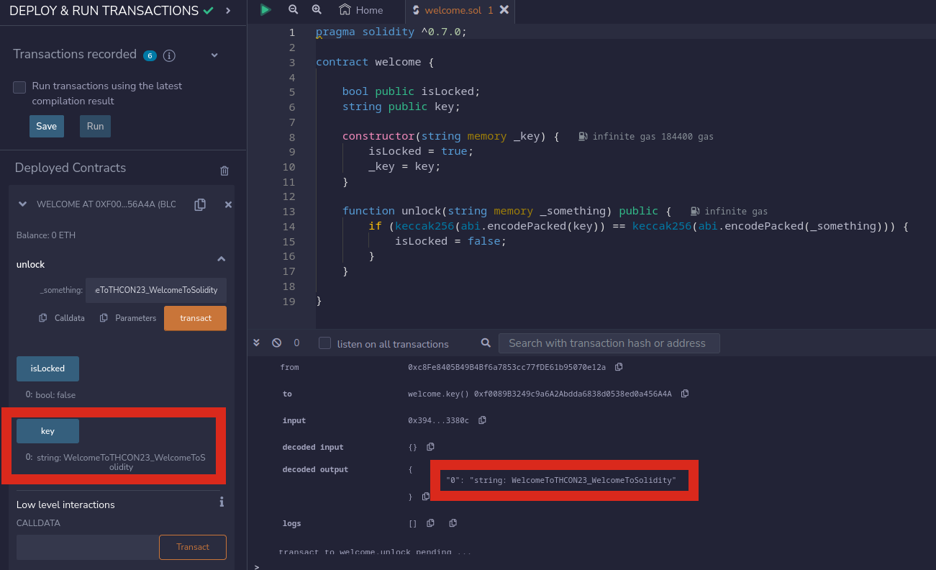Click the zoom in magnifier icon
Screen dimensions: 936x570
tap(317, 10)
